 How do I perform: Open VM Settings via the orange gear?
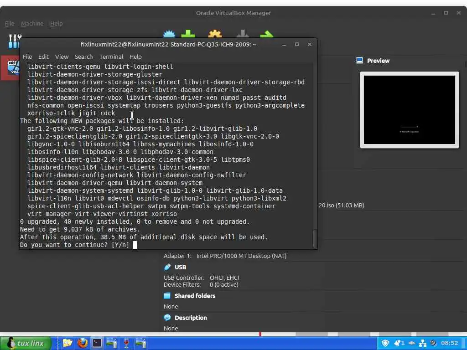(215, 34)
